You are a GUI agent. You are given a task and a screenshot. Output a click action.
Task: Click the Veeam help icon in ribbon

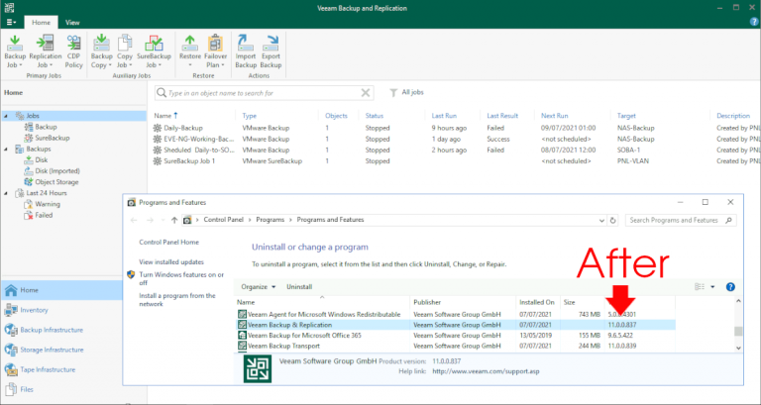(x=754, y=22)
